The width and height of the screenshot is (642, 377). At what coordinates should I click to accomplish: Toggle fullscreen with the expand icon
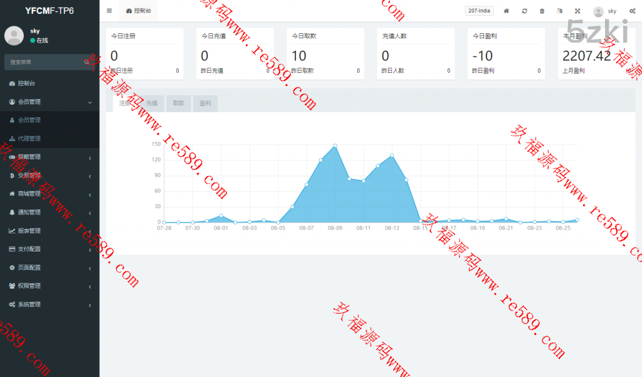(577, 11)
